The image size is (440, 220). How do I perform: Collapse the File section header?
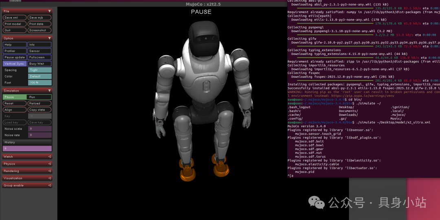click(27, 11)
